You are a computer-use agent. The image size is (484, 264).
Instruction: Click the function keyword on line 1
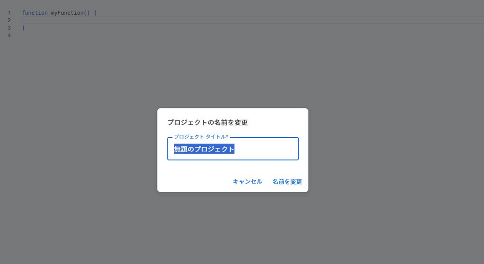coord(35,13)
